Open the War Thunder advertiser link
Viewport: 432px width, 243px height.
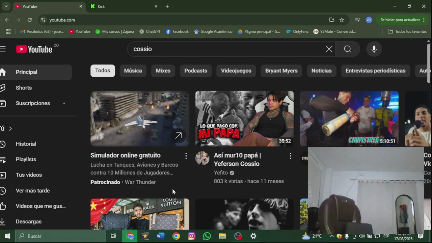140,182
